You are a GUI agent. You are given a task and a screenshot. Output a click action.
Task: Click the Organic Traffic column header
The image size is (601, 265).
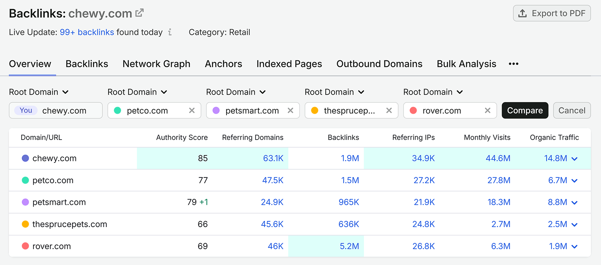click(x=554, y=137)
